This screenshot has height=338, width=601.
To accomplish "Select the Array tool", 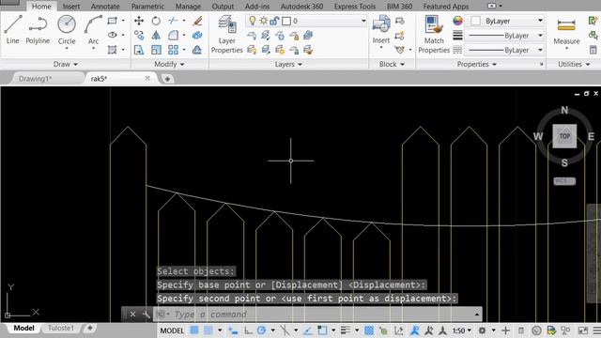I will 173,50.
